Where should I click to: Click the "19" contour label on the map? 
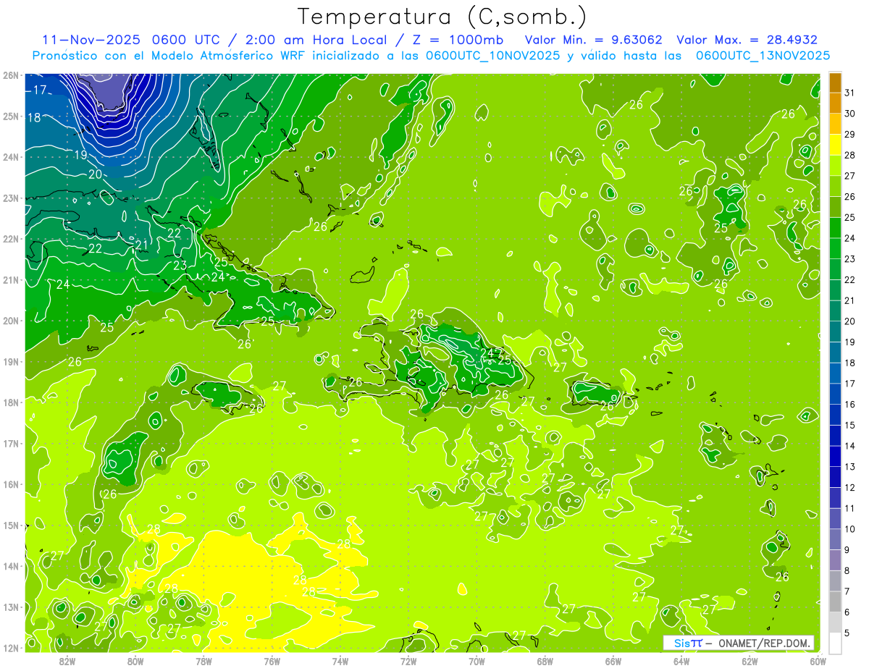tap(80, 155)
